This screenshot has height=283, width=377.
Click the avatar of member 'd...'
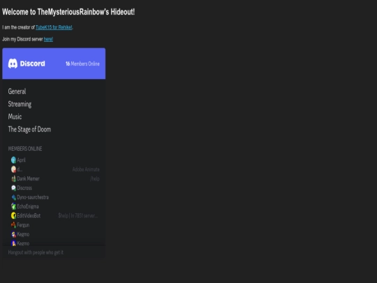tap(13, 169)
